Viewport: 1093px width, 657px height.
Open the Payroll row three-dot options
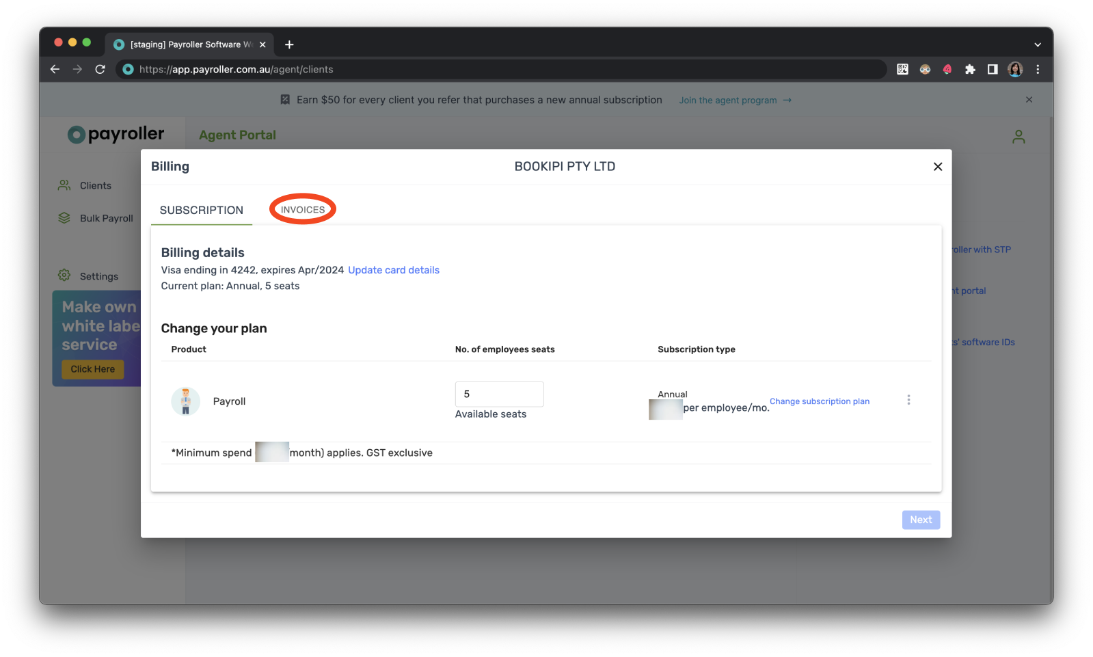pos(908,400)
